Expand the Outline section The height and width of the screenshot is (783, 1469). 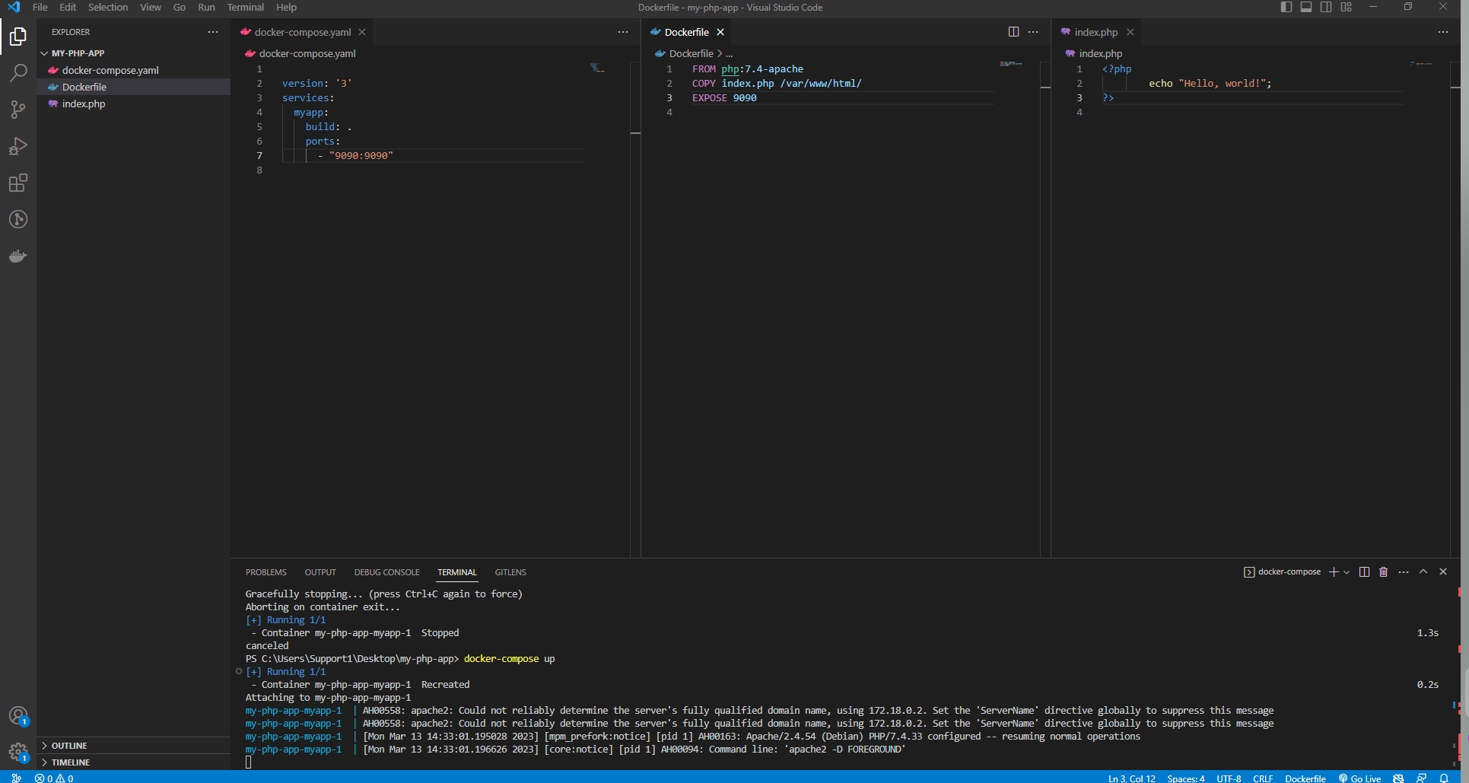pyautogui.click(x=69, y=746)
